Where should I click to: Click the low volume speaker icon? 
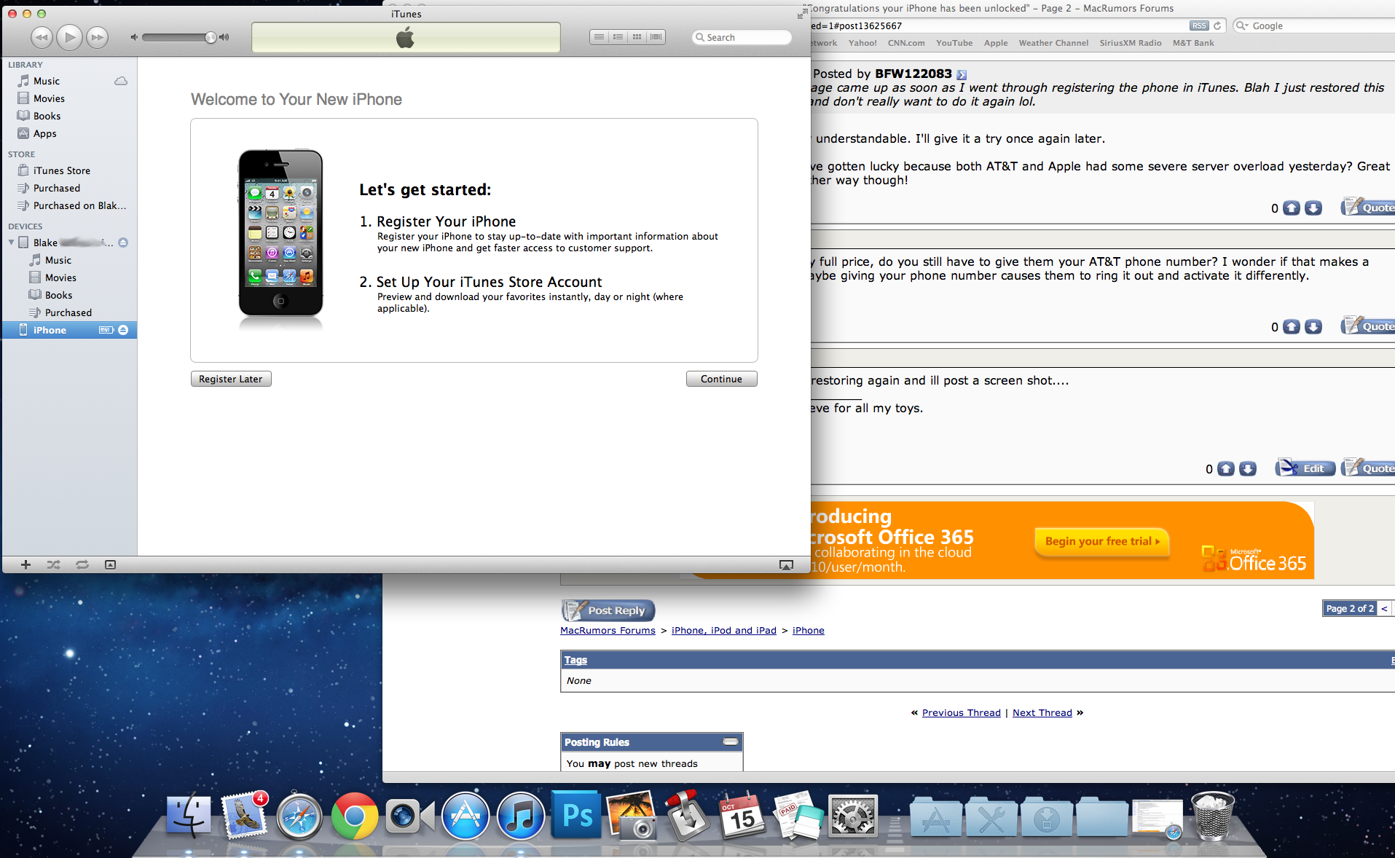(x=134, y=37)
